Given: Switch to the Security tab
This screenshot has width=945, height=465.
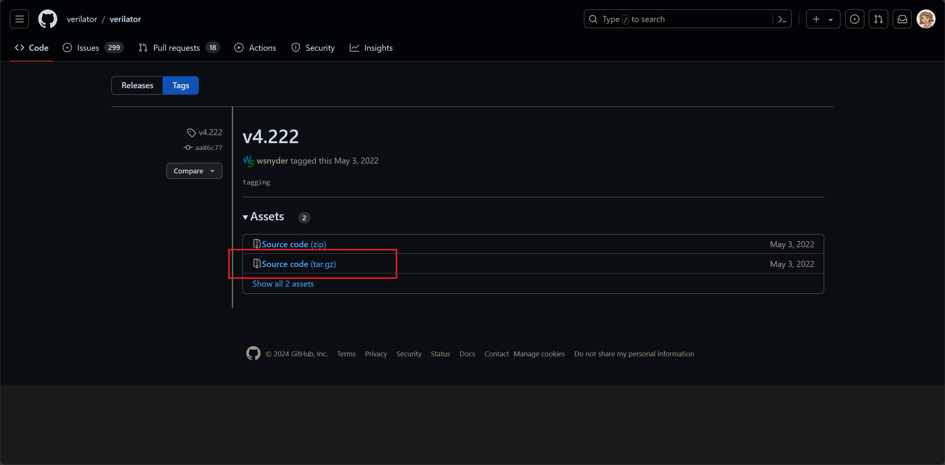Looking at the screenshot, I should pos(313,48).
